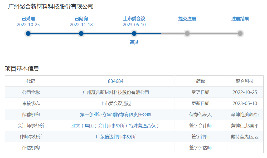Click the 受理日期 label cell
Image resolution: width=267 pixels, height=158 pixels.
pyautogui.click(x=200, y=92)
